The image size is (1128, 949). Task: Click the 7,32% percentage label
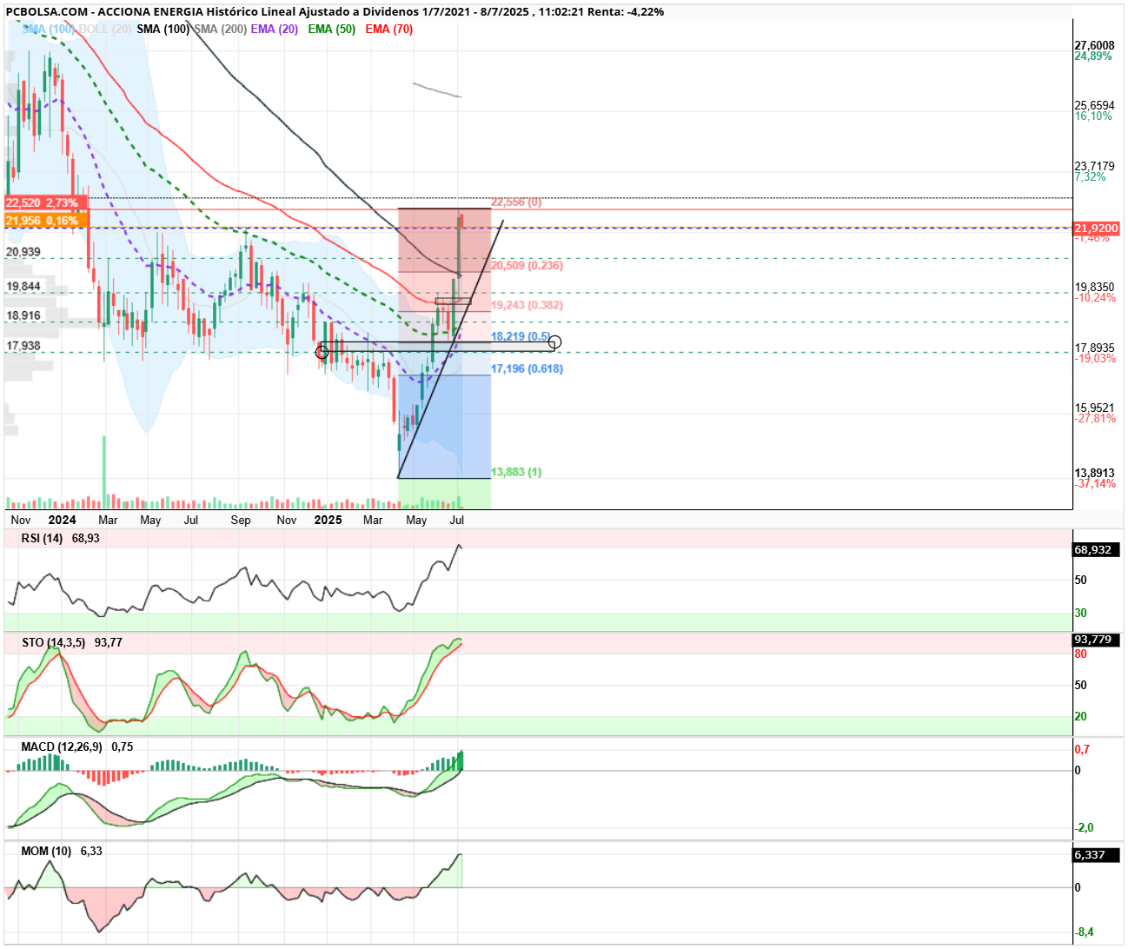(1091, 176)
